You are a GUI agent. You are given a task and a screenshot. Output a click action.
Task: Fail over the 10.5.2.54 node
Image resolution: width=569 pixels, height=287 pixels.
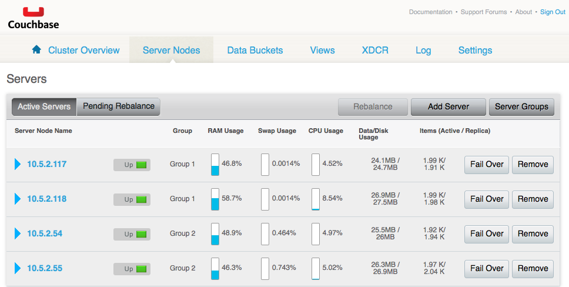pyautogui.click(x=487, y=234)
